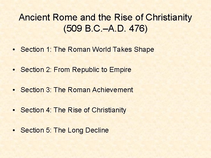Click the word "Christianity" in the slide title
Viewport: 211px width, 158px height.
click(x=169, y=18)
